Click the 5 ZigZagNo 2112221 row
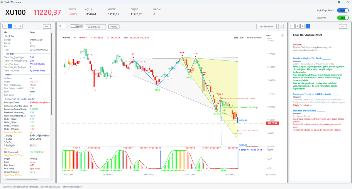 coord(27,145)
